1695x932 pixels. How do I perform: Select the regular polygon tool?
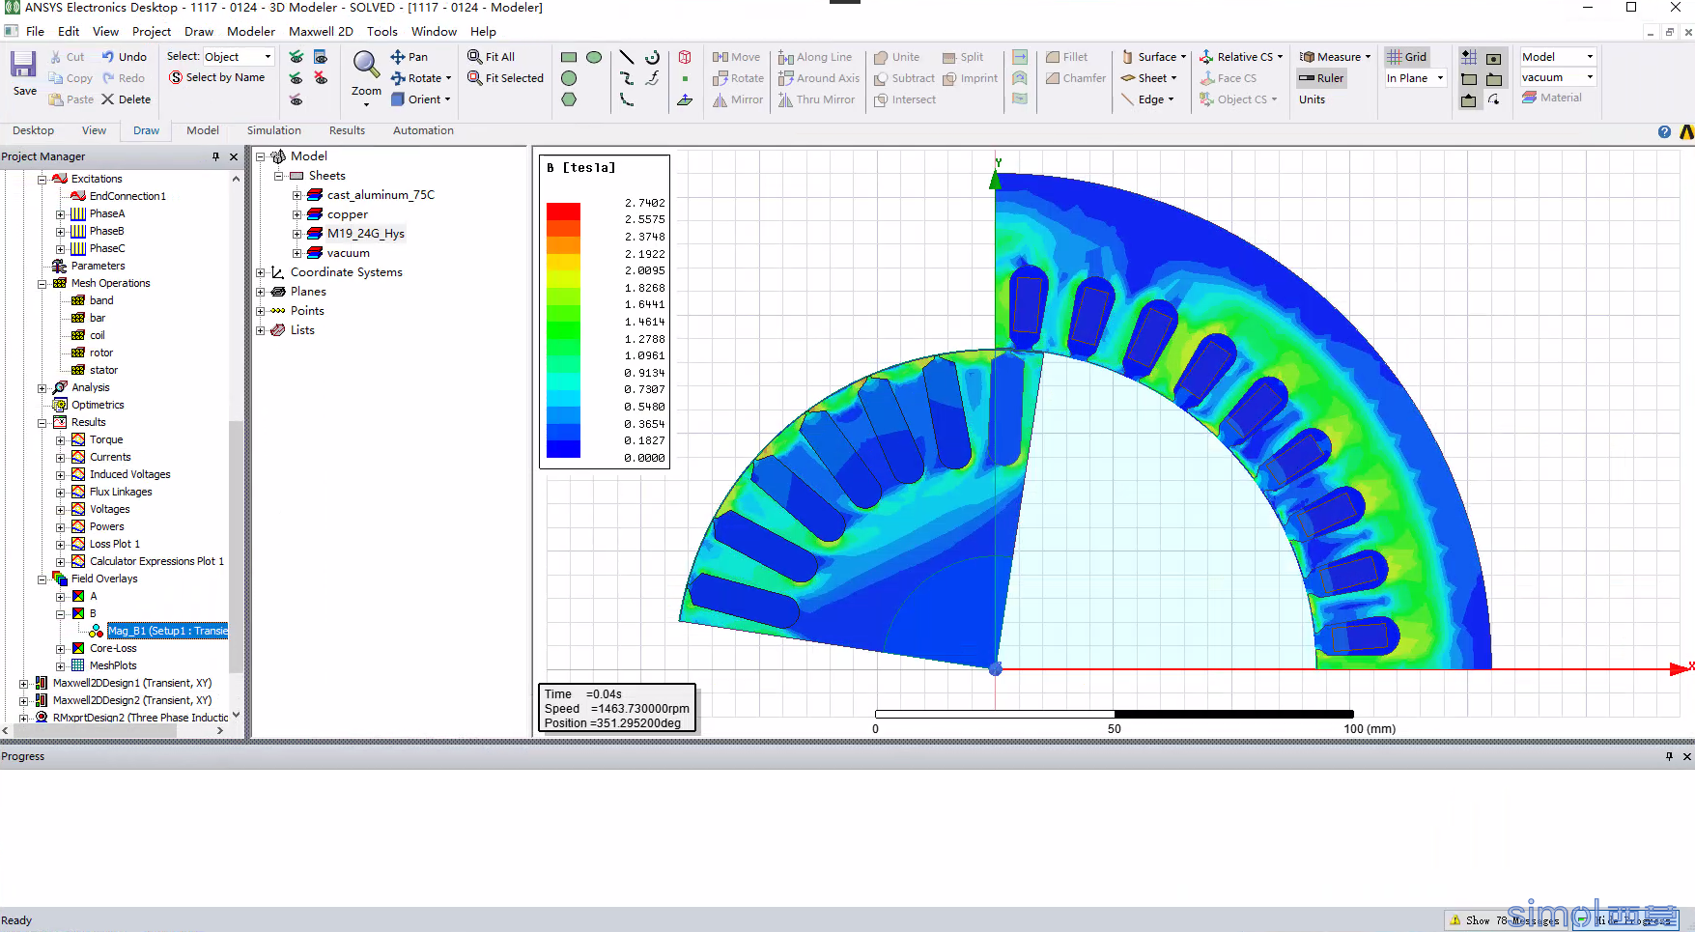(x=569, y=99)
